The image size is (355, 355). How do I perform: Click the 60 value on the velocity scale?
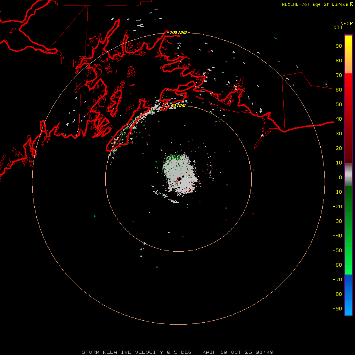(339, 90)
